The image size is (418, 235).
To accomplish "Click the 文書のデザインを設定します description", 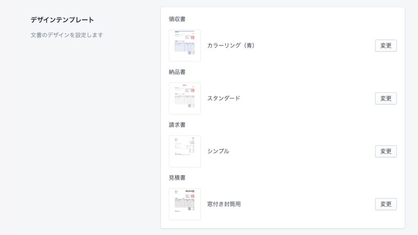I will point(67,35).
